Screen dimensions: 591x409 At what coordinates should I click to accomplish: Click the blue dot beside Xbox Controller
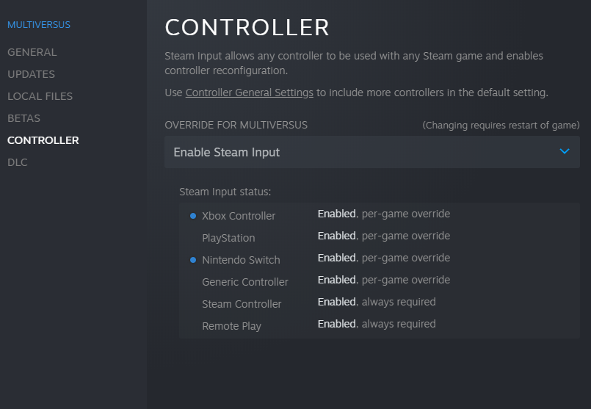click(x=193, y=216)
